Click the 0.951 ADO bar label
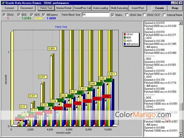Viewport: 184px width, 138px height. pos(52,49)
